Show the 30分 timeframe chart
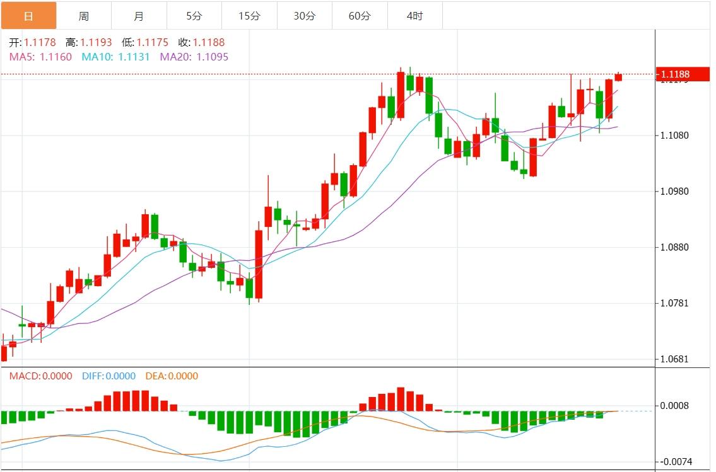The height and width of the screenshot is (472, 716). pyautogui.click(x=304, y=16)
